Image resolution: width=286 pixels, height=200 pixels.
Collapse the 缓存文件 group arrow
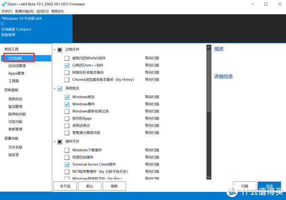[x=54, y=142]
